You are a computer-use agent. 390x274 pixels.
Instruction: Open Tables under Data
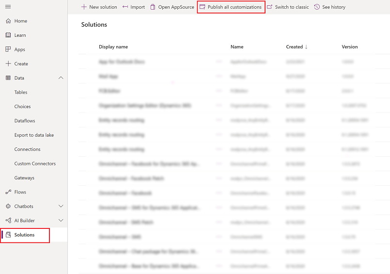[x=21, y=92]
